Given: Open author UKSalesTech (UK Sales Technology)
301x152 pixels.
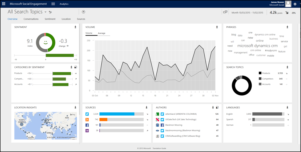Looking at the screenshot, I should [181, 119].
